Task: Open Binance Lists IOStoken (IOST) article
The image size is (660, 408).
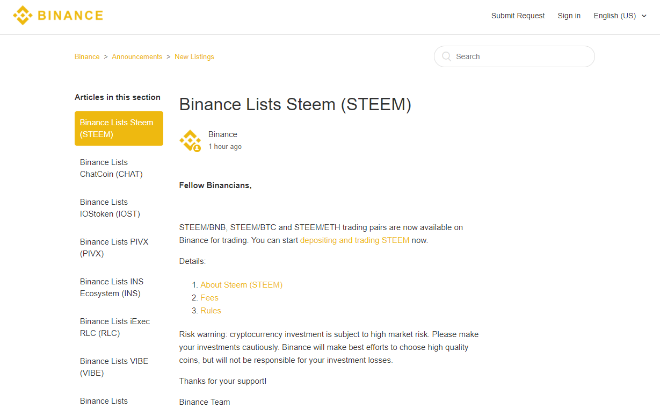Action: pos(110,208)
